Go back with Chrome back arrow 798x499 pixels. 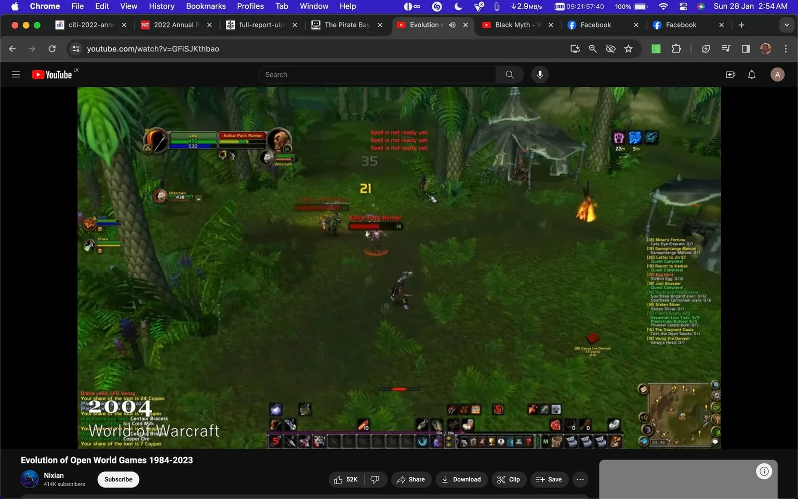12,49
